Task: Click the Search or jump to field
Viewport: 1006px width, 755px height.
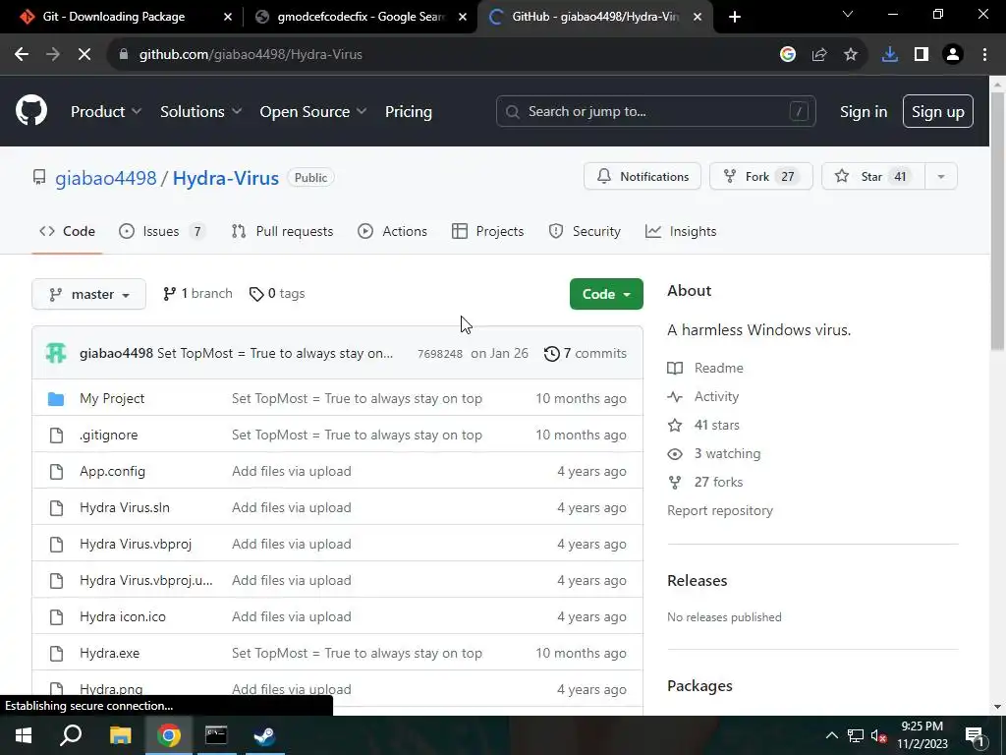Action: click(655, 112)
